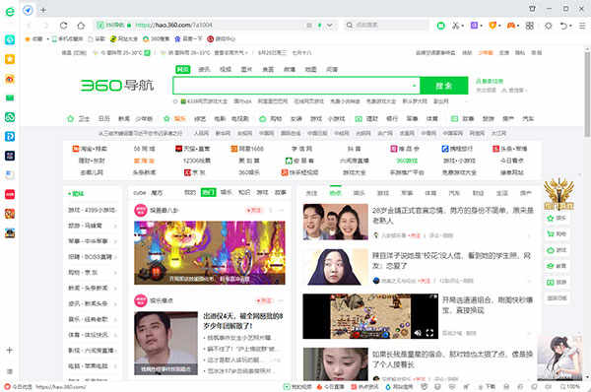Open the 天猫 site link

click(x=193, y=149)
